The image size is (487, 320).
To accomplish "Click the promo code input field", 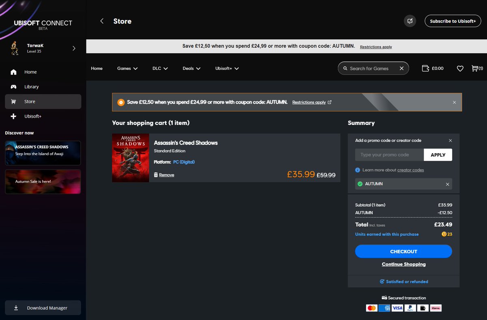I will [x=389, y=155].
